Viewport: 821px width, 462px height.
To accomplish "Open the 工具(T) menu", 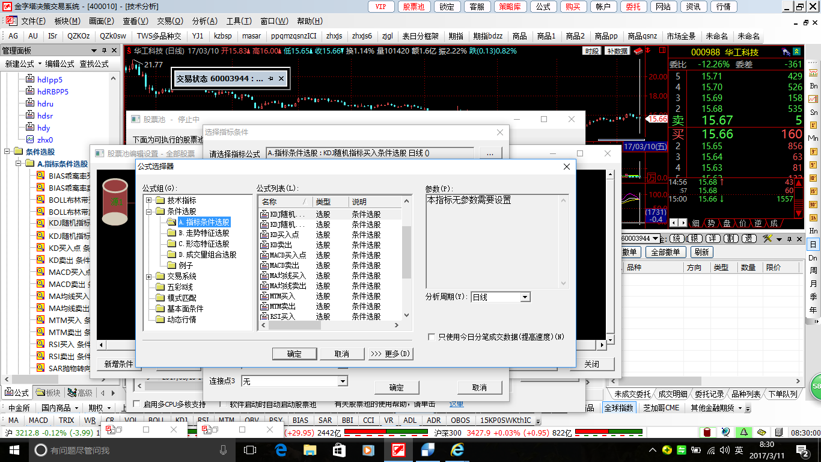I will click(239, 21).
